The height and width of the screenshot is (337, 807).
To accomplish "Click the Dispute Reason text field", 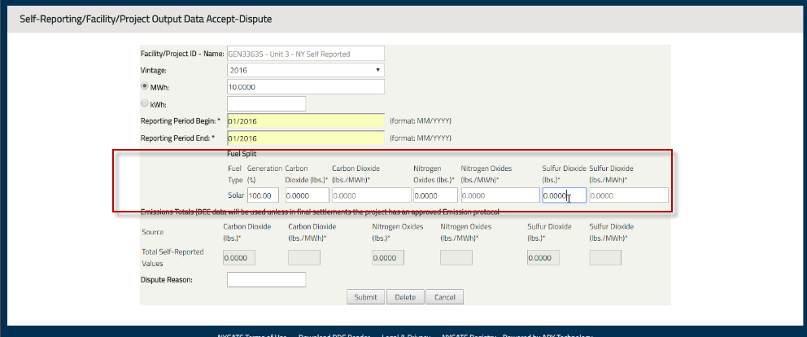I will pyautogui.click(x=266, y=279).
